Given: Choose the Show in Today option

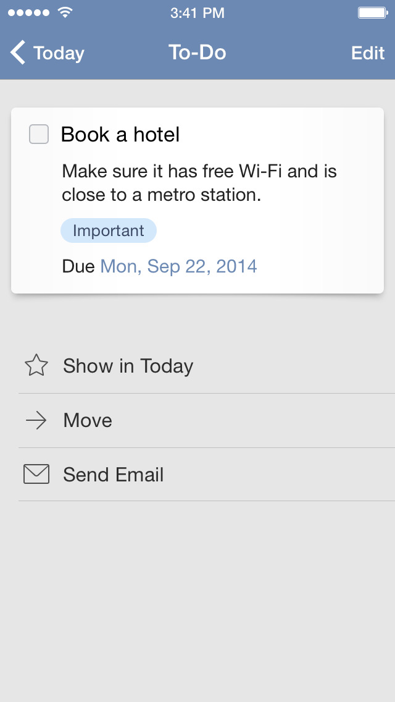Looking at the screenshot, I should click(128, 366).
